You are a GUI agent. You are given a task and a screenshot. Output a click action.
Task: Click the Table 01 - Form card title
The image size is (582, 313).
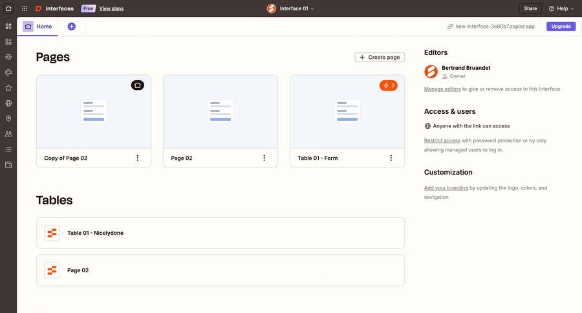318,158
